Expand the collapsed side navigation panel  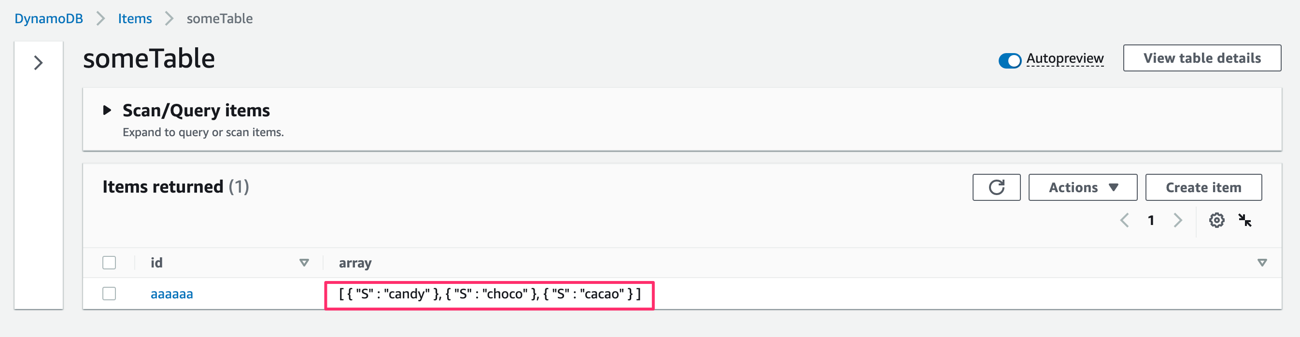pos(38,63)
